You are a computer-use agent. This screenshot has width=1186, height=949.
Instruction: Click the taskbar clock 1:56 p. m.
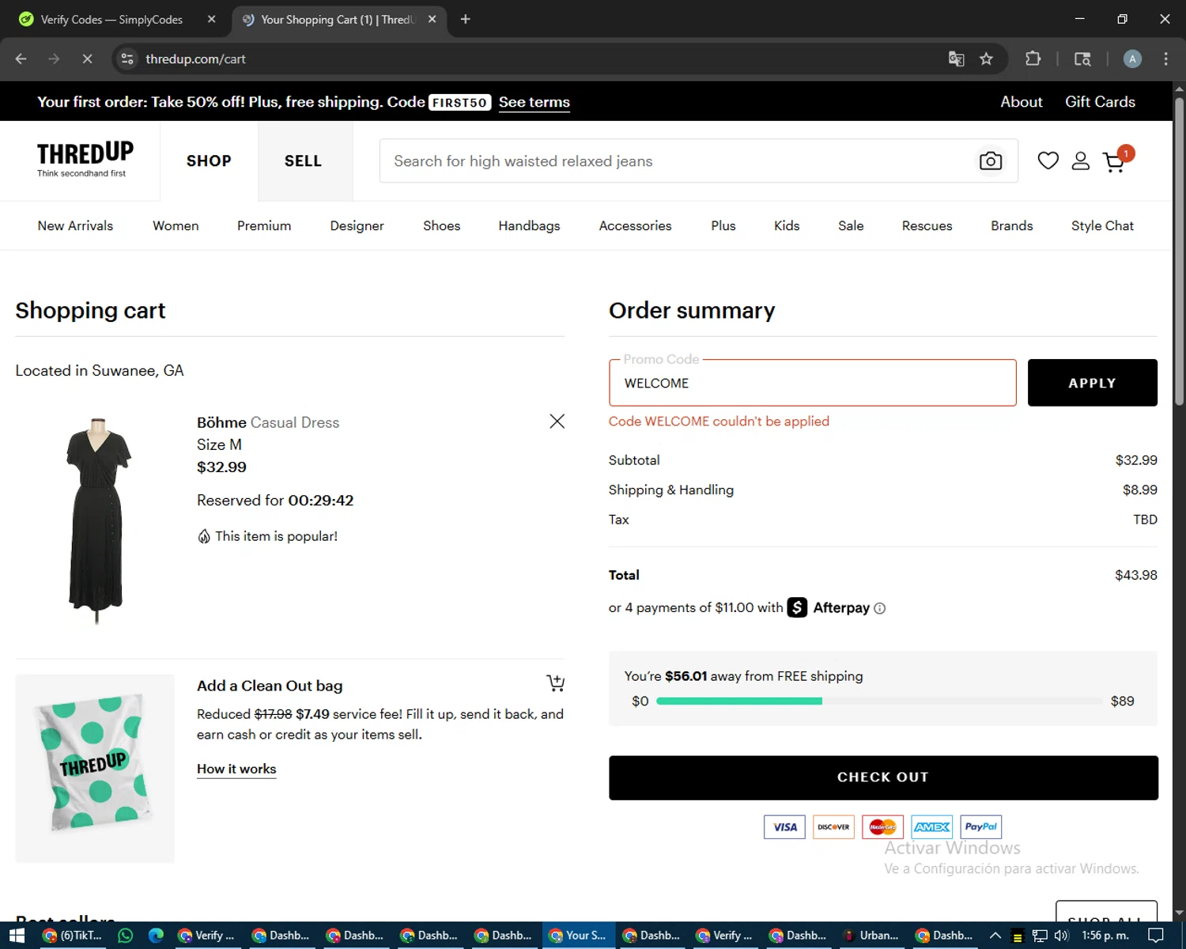[1105, 936]
